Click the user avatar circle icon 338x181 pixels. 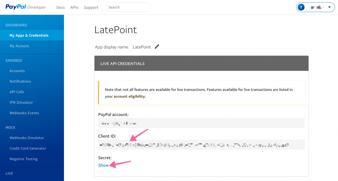point(301,7)
